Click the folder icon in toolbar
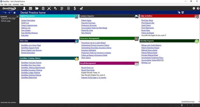The height and width of the screenshot is (107, 200). click(x=37, y=8)
